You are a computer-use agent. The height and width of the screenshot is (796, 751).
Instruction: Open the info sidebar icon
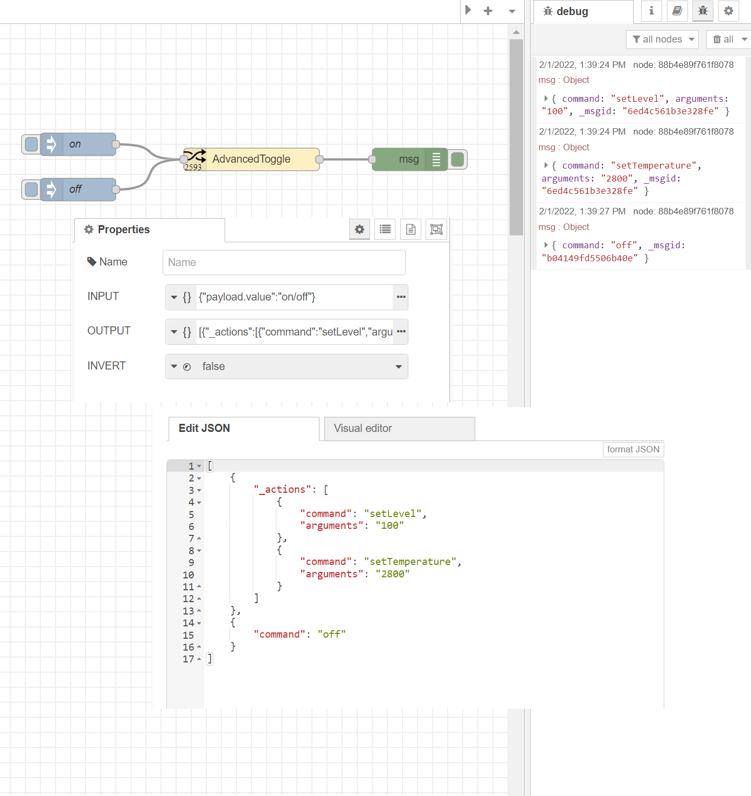pos(651,11)
